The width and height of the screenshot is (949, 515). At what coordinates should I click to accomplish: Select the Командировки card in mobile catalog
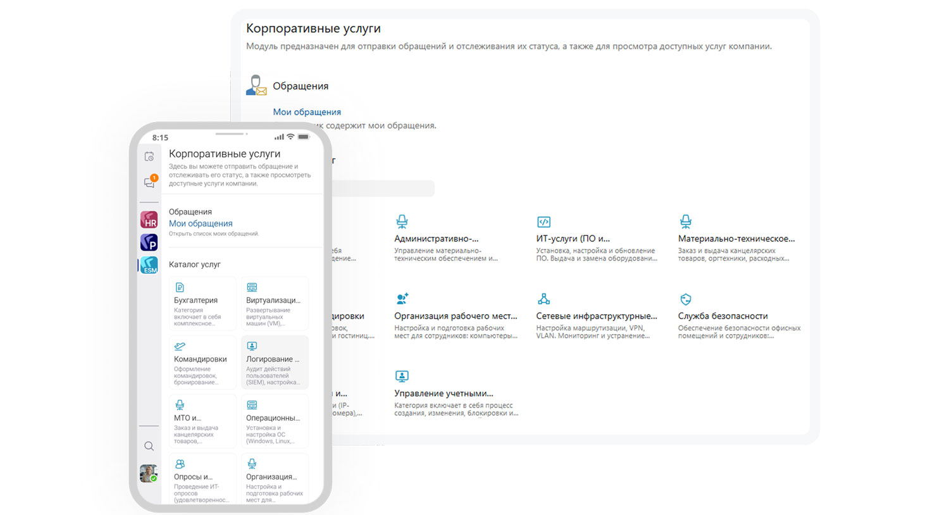coord(202,363)
